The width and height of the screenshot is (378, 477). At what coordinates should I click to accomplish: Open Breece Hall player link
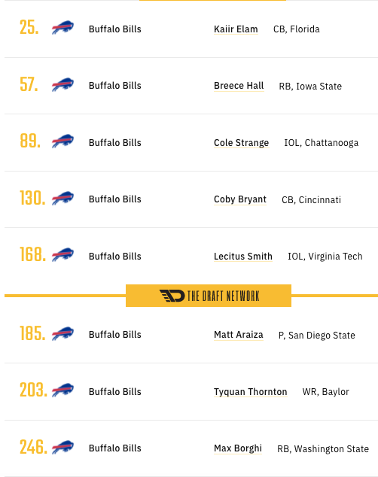coord(239,86)
